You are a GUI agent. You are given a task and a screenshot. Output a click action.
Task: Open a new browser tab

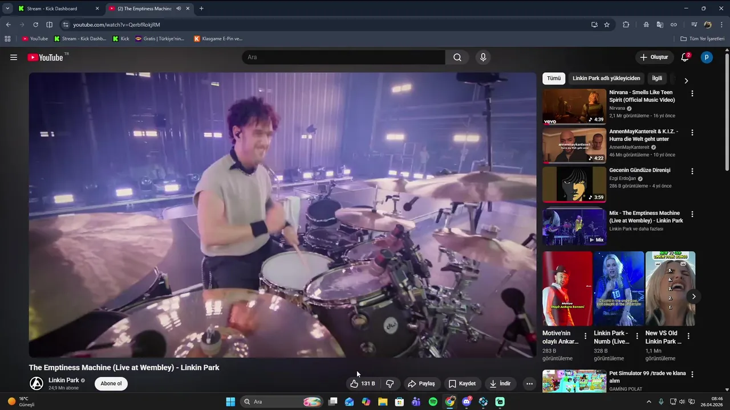pos(201,9)
